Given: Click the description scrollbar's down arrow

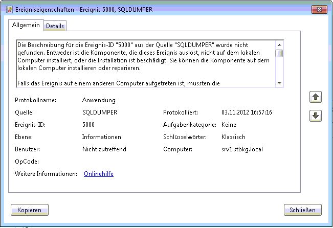Looking at the screenshot, I should 279,83.
